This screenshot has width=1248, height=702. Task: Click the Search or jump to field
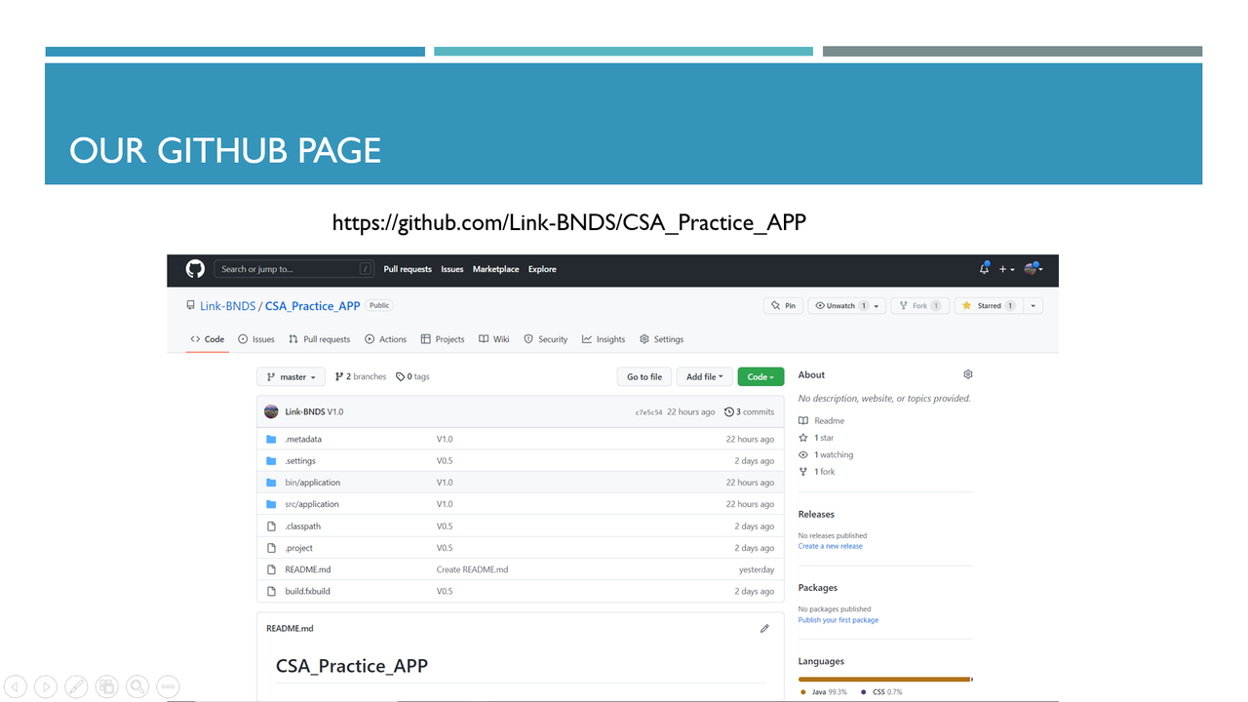pyautogui.click(x=296, y=269)
